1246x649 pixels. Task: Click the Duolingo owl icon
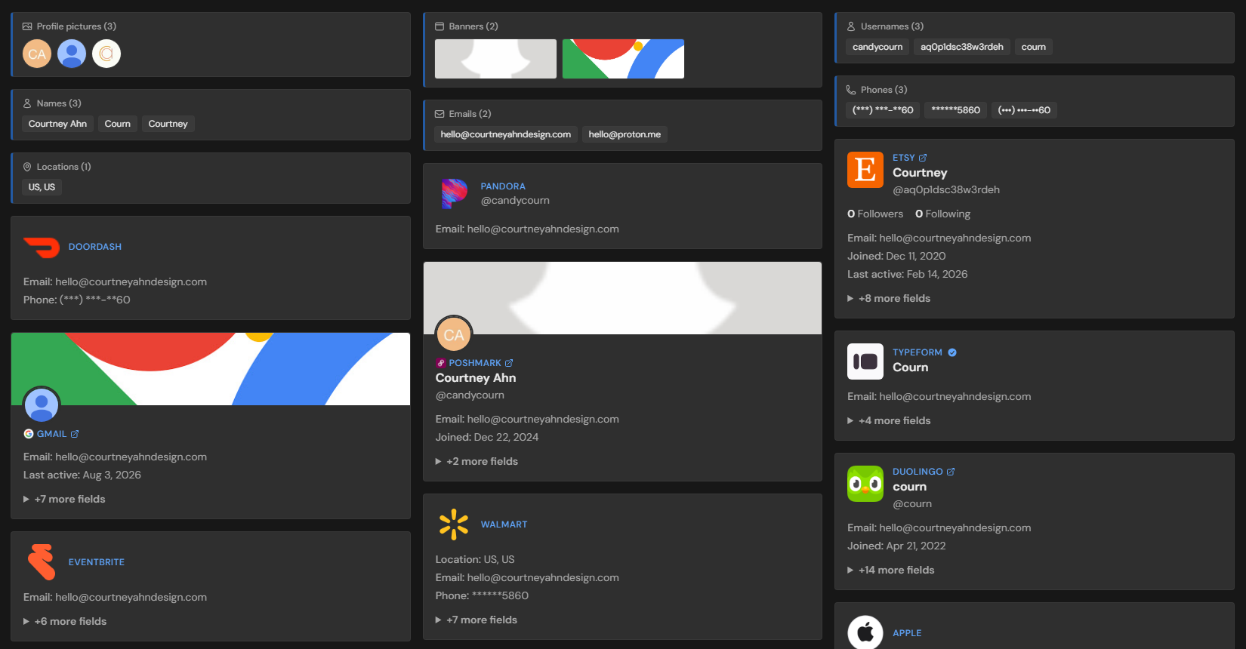click(865, 484)
